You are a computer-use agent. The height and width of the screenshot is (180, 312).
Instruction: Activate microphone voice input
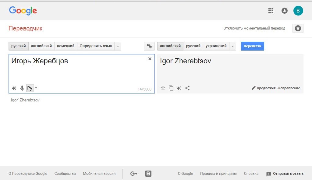click(x=22, y=88)
